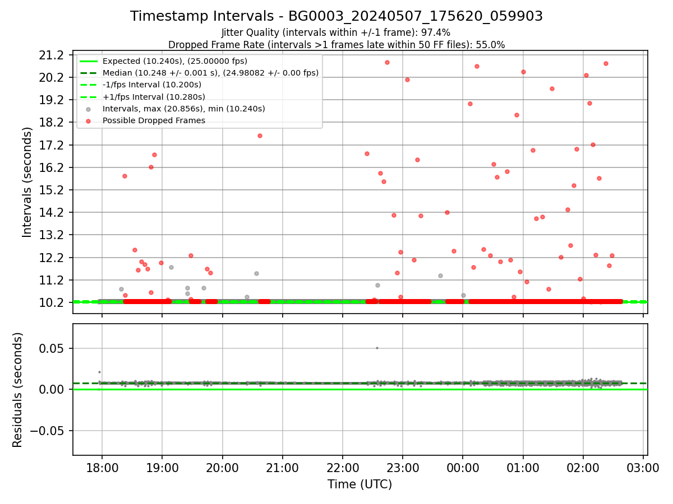Click the x-axis tick label '18:00'
This screenshot has height=504, width=673.
(102, 467)
